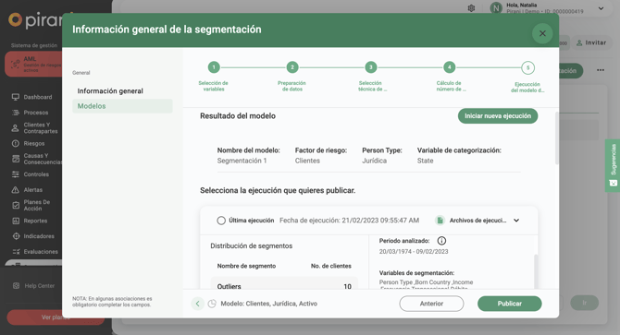Viewport: 620px width, 335px height.
Task: Click Invitar button in header
Action: click(591, 42)
